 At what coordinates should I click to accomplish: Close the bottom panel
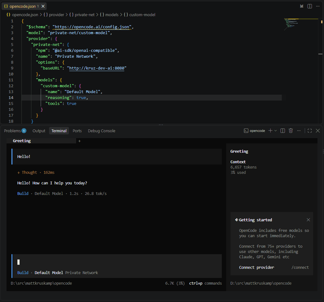318,131
